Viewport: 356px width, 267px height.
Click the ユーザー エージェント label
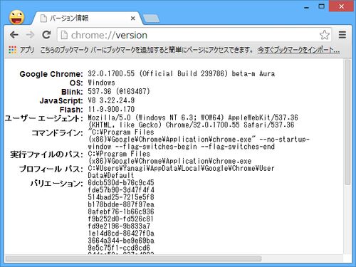44,118
